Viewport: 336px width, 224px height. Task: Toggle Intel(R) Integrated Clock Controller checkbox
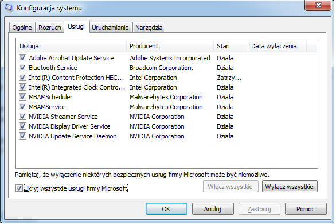[22, 87]
